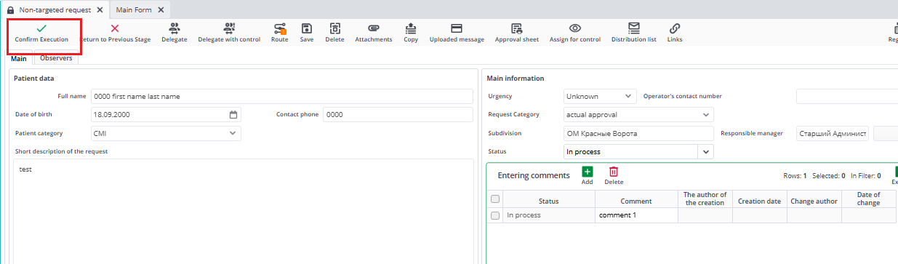Expand the Urgency dropdown
This screenshot has height=264, width=898.
628,96
